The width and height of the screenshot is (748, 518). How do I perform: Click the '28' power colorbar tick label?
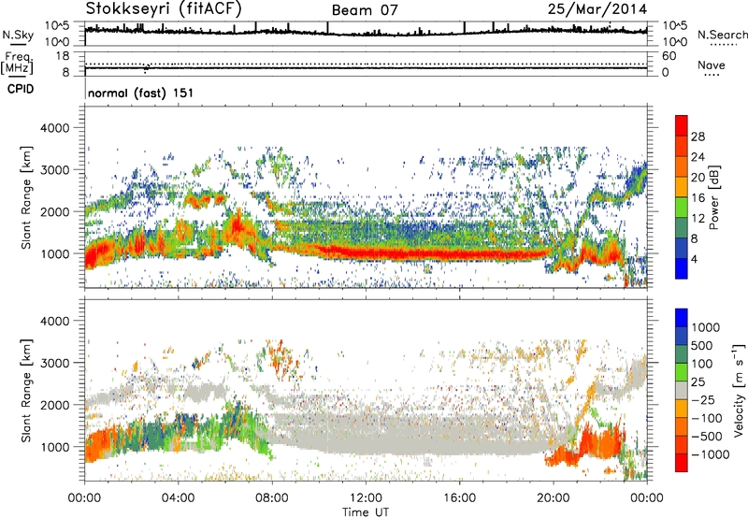pos(698,137)
